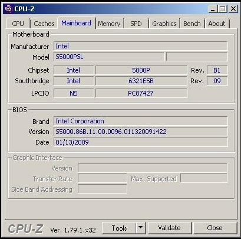The height and width of the screenshot is (239, 241).
Task: Click the LPCIO vendor NS
Action: pyautogui.click(x=74, y=93)
